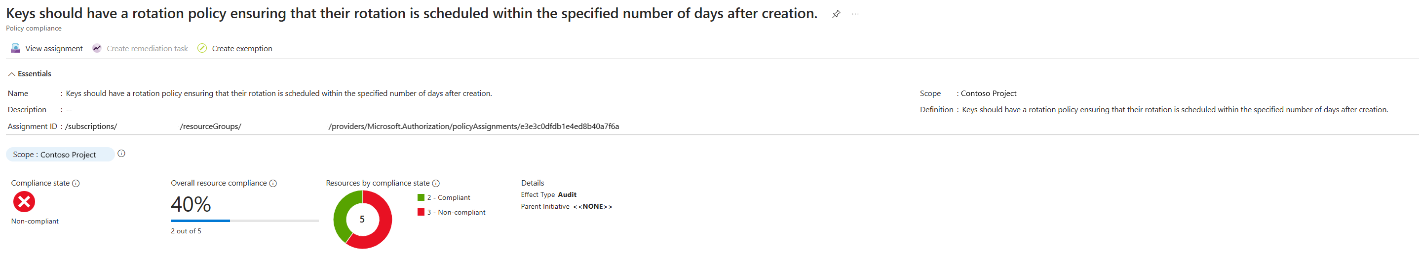Click the red Non-compliant legend swatch
The height and width of the screenshot is (256, 1419).
coord(421,213)
